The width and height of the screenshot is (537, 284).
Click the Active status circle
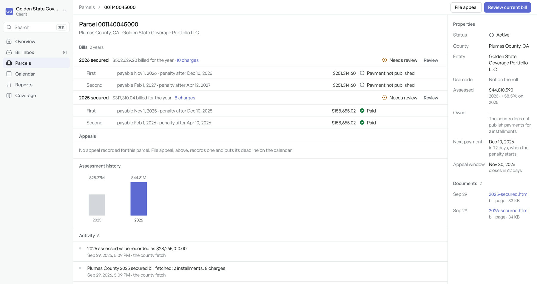(x=491, y=35)
